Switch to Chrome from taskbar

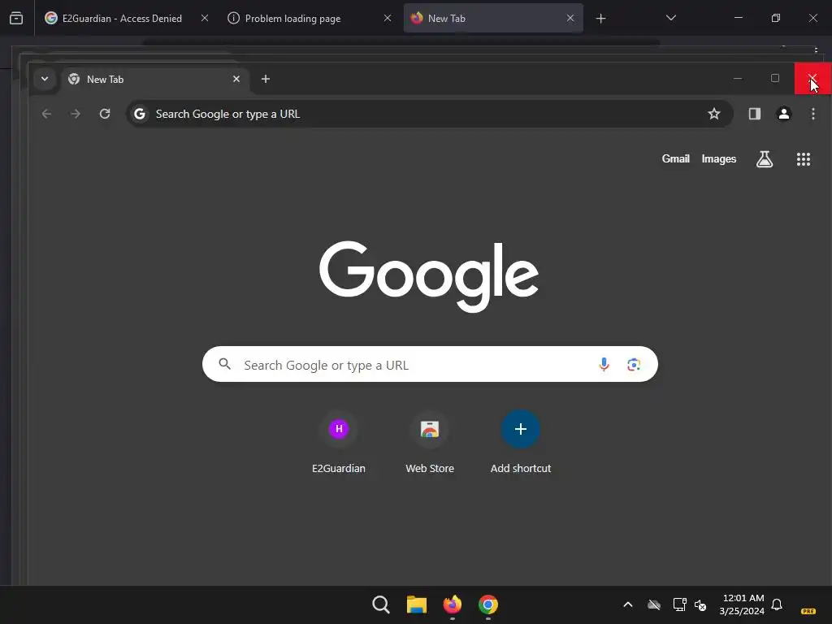click(488, 604)
